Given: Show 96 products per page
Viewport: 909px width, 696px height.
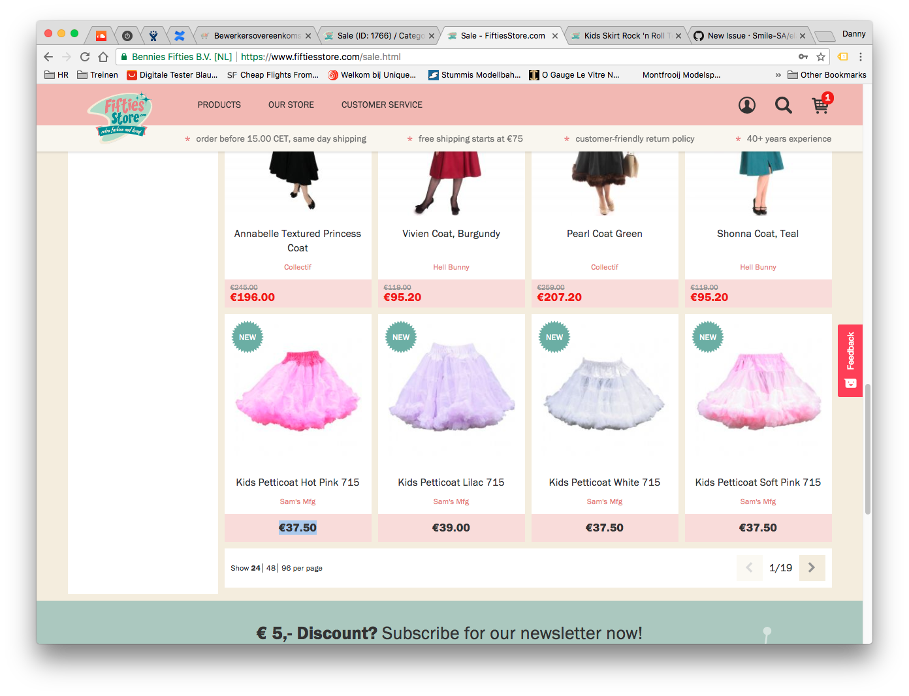Looking at the screenshot, I should click(x=286, y=568).
